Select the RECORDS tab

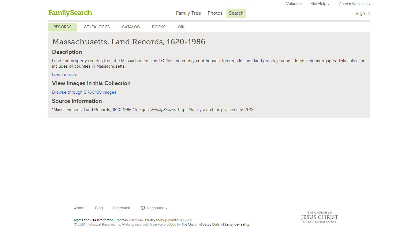point(62,27)
